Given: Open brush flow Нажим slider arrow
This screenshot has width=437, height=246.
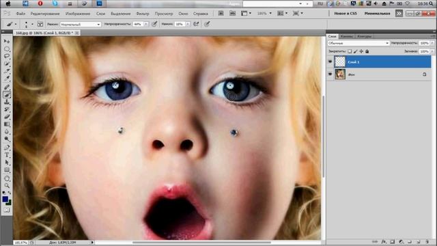Looking at the screenshot, I should click(x=188, y=25).
